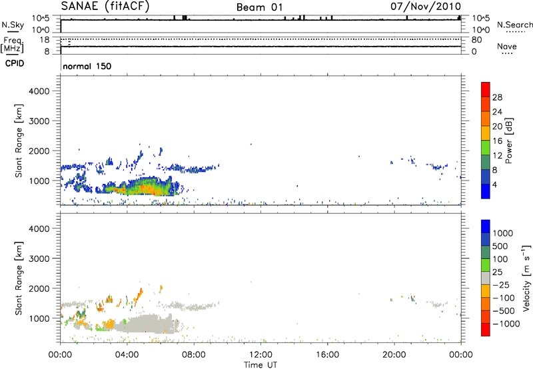Select the 'normal 150' CPID text

pyautogui.click(x=87, y=66)
